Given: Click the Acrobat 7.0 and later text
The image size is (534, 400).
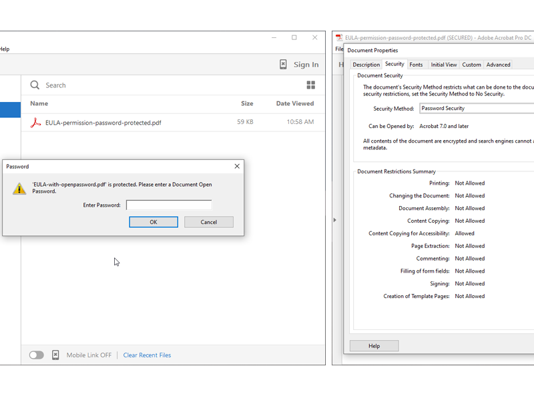Looking at the screenshot, I should coord(444,126).
